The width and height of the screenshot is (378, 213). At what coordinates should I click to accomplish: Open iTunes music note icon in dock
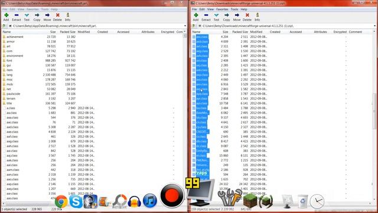coord(149,201)
